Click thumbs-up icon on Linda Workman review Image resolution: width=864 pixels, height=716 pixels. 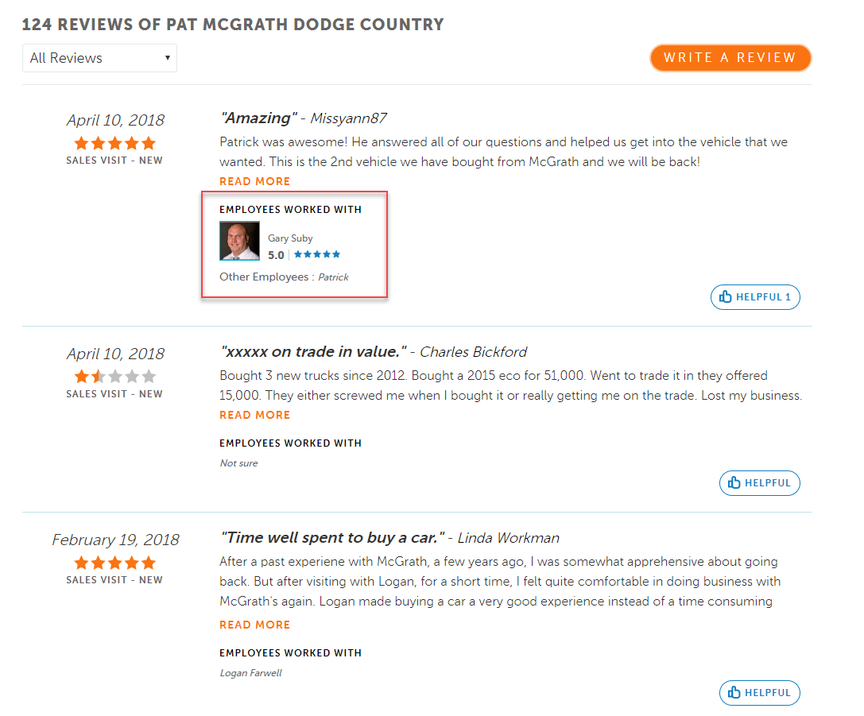pos(734,692)
